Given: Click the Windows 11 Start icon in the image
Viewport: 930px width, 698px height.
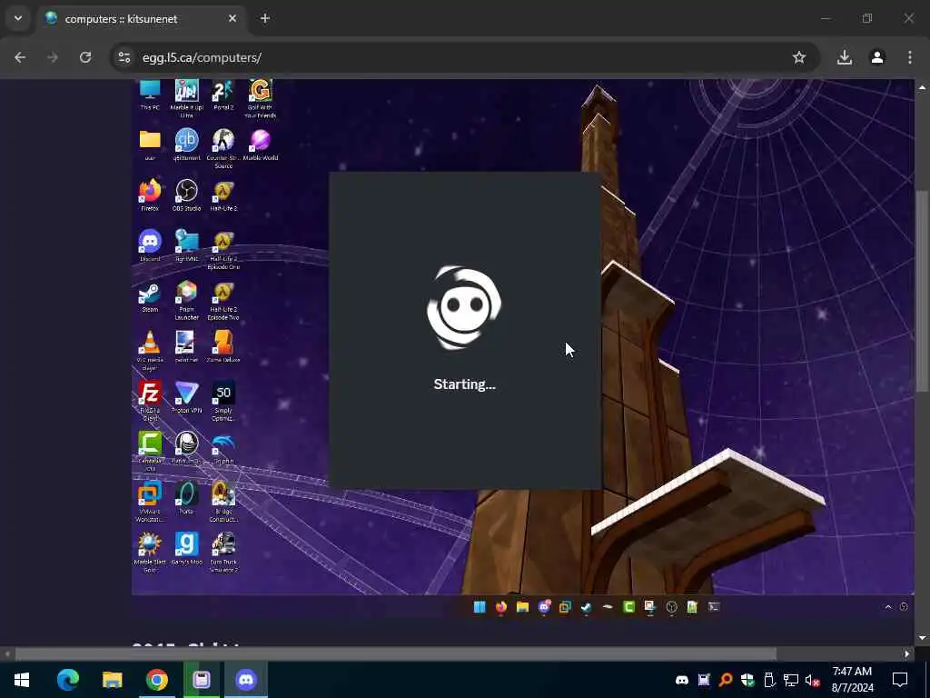Looking at the screenshot, I should [x=480, y=606].
